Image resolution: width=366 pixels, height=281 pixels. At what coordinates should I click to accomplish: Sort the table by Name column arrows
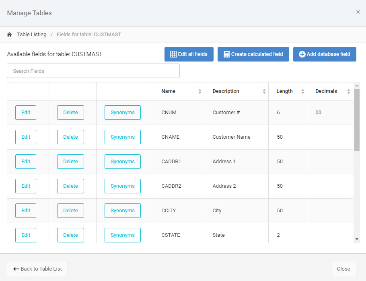[200, 91]
